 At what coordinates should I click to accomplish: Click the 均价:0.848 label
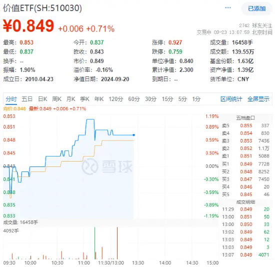[14, 109]
